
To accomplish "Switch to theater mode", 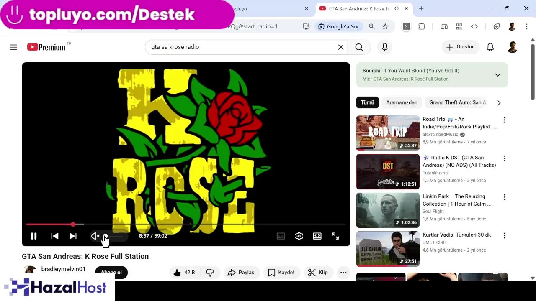I will tap(317, 236).
